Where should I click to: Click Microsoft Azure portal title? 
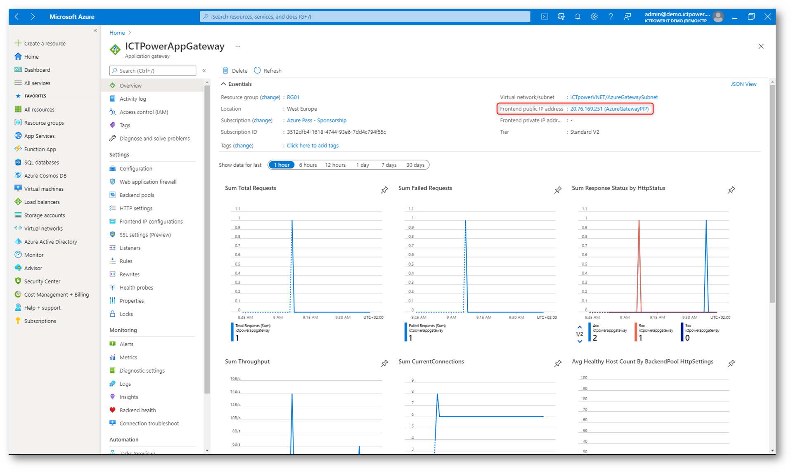click(72, 17)
